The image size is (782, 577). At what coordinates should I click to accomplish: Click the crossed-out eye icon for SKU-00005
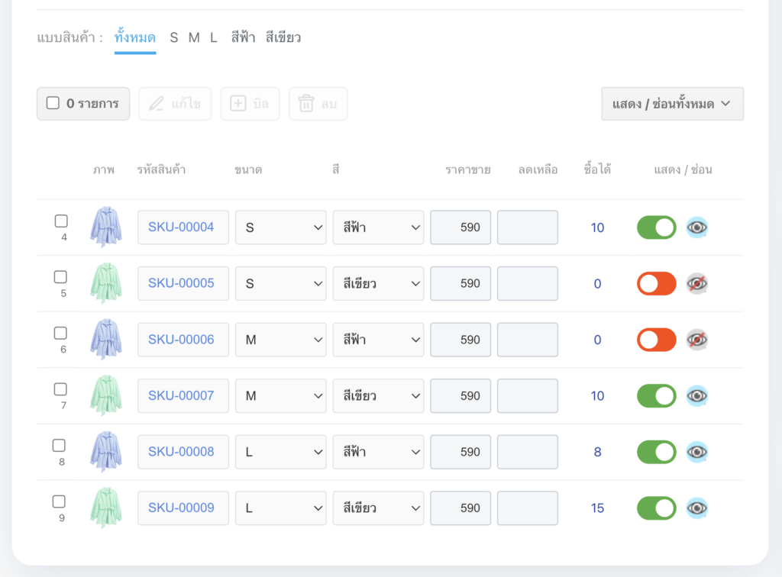696,283
